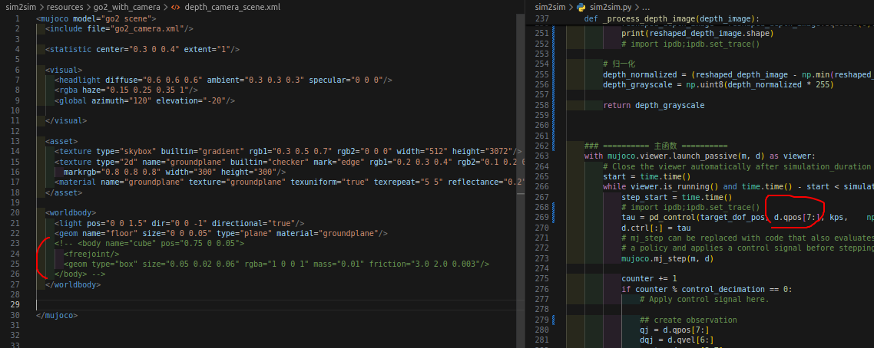Click the mujoco.mj_step(m, d) line
Viewport: 874px width, 348px height.
667,258
